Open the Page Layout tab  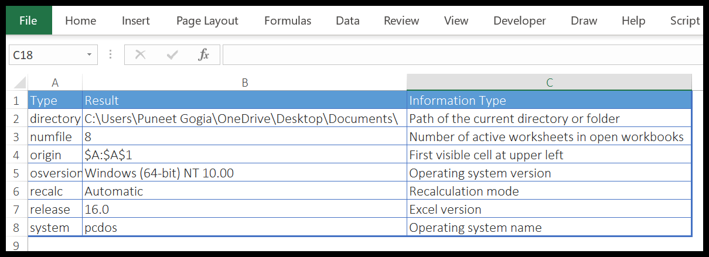click(x=207, y=20)
